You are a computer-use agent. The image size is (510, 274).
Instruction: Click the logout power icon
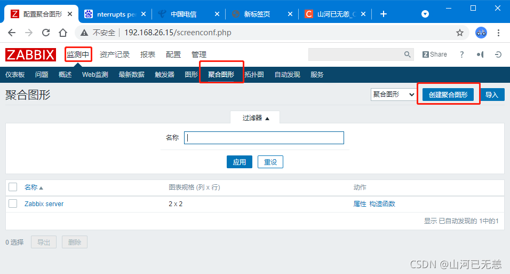[498, 54]
